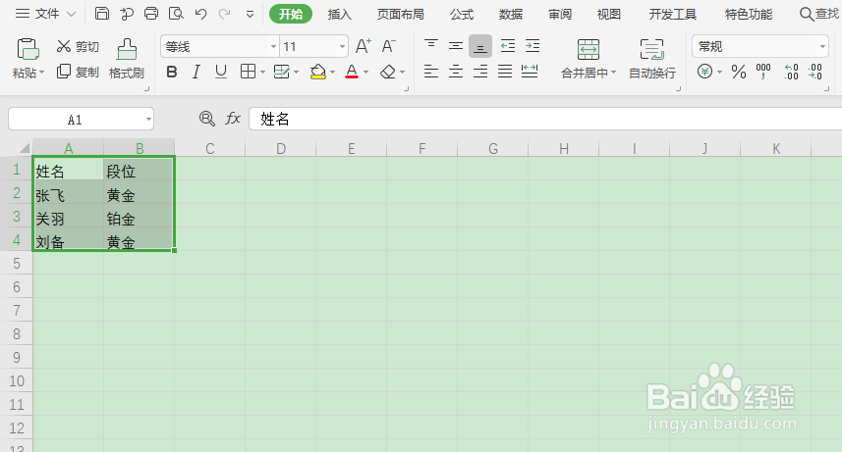The height and width of the screenshot is (452, 842).
Task: Increase font size with A+ icon
Action: (364, 47)
